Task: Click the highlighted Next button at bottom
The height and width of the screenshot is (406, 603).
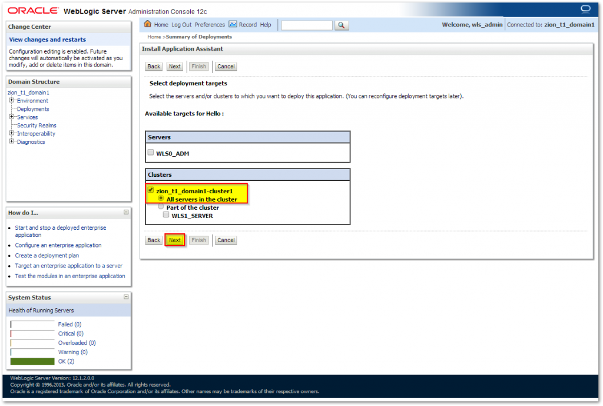Action: tap(175, 240)
